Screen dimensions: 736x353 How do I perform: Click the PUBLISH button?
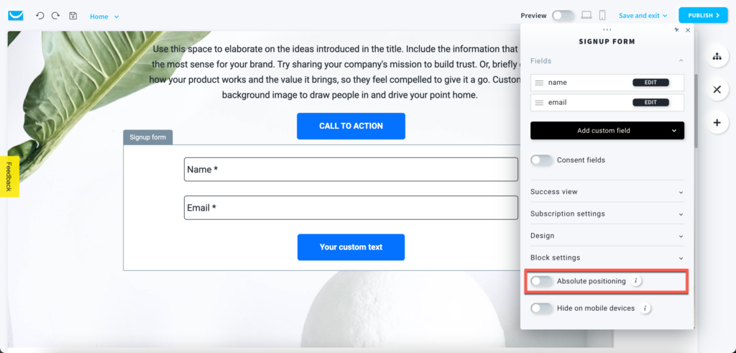(x=703, y=16)
